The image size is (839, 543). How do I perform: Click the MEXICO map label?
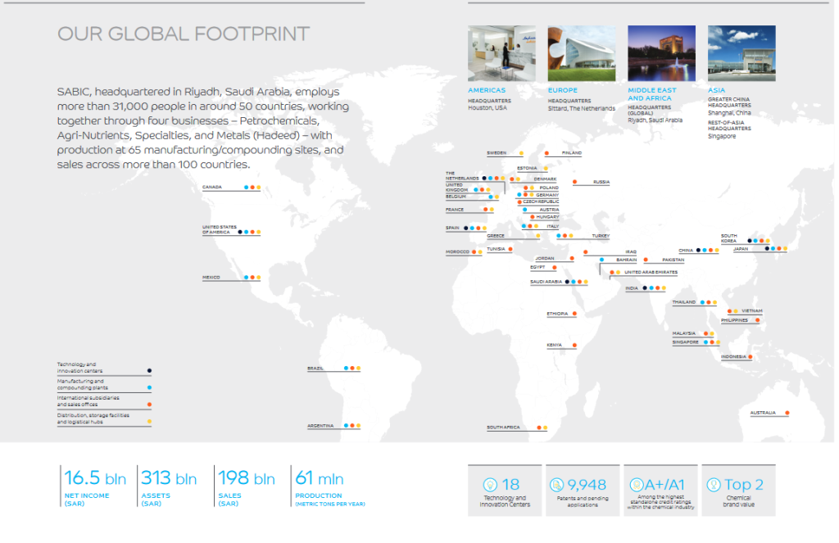click(211, 278)
